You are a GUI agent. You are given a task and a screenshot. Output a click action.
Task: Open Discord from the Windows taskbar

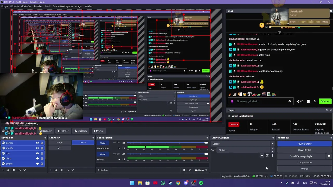click(x=186, y=183)
